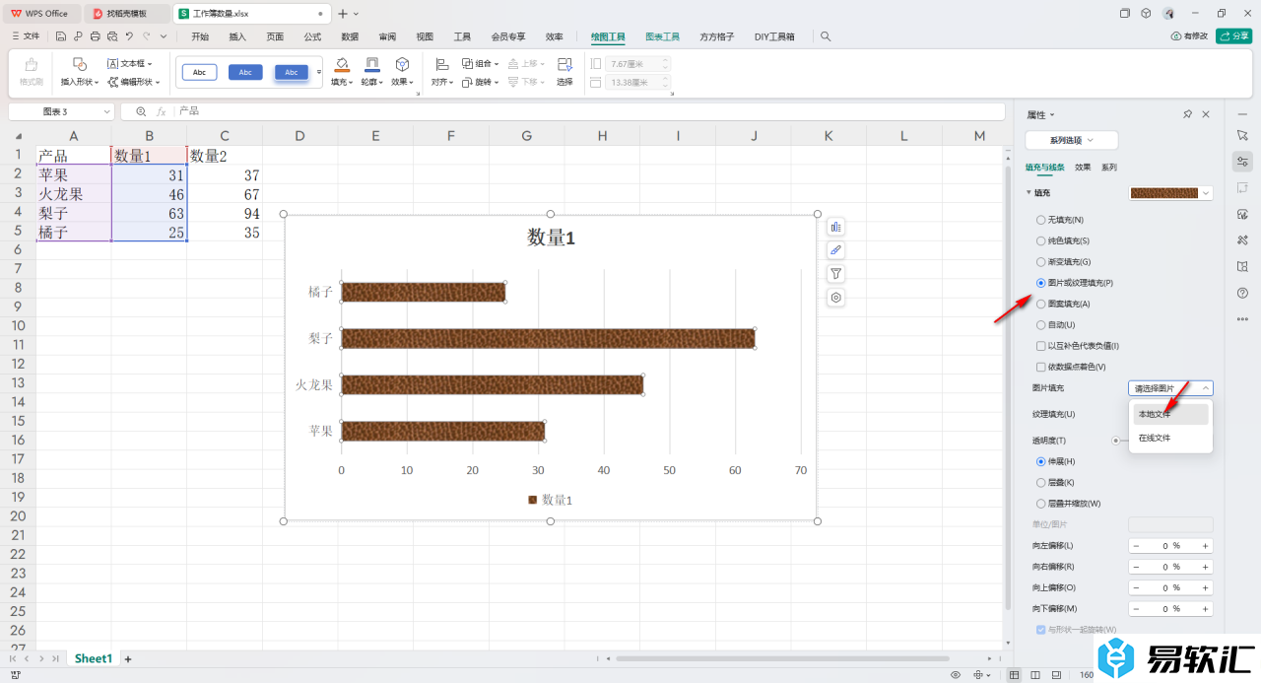Click the chart filter funnel icon
This screenshot has width=1261, height=683.
coord(835,274)
